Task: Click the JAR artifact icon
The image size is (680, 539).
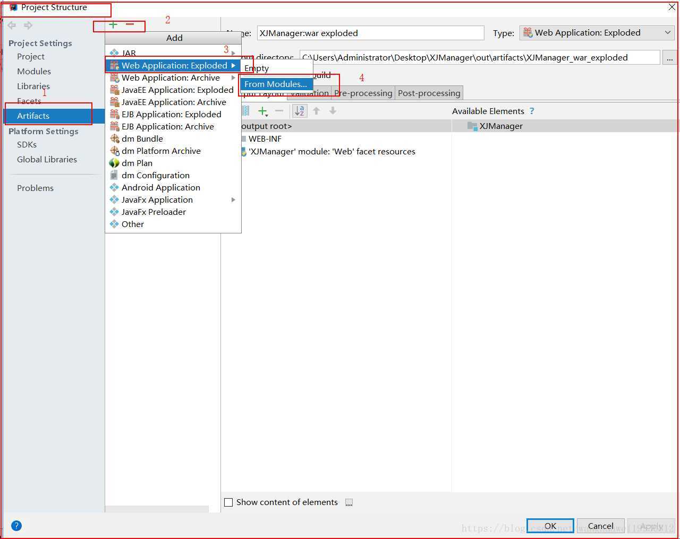Action: click(x=114, y=53)
